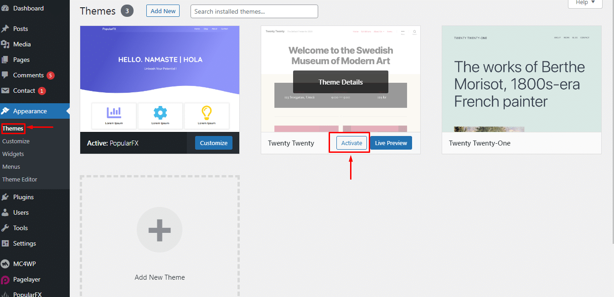Click the Pages icon in sidebar

click(x=5, y=60)
